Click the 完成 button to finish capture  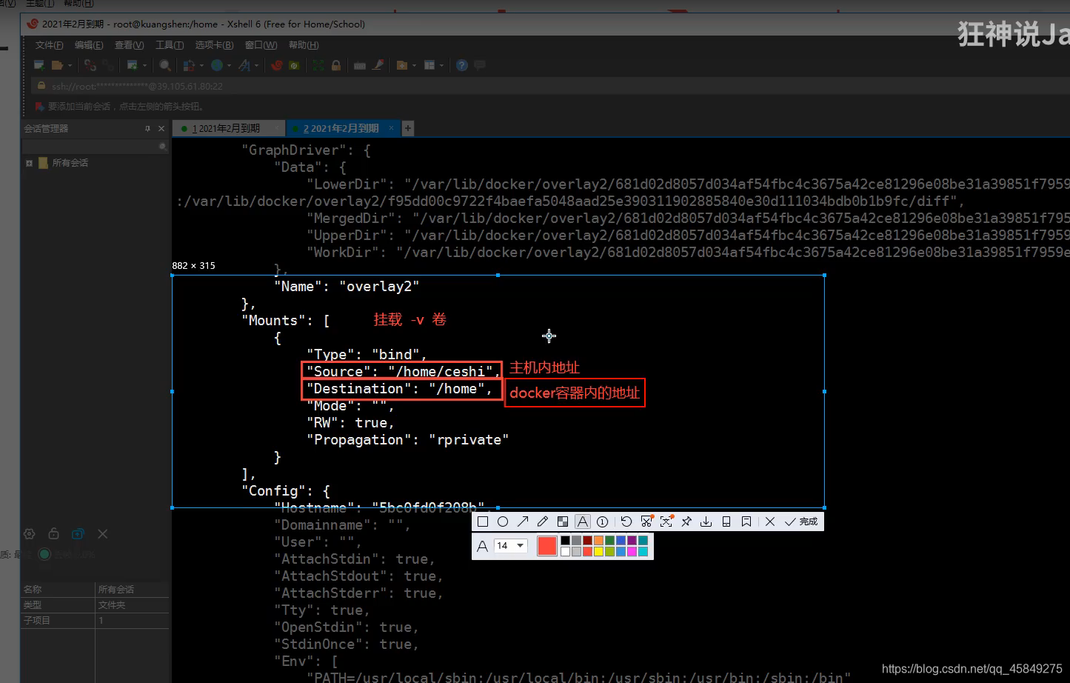coord(801,522)
